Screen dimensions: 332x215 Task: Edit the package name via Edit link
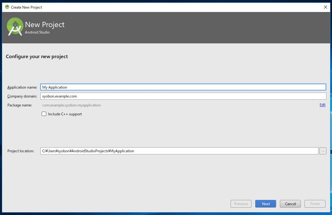click(322, 105)
